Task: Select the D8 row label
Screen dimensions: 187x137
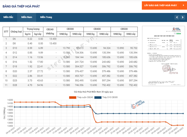Action: [x=14, y=43]
